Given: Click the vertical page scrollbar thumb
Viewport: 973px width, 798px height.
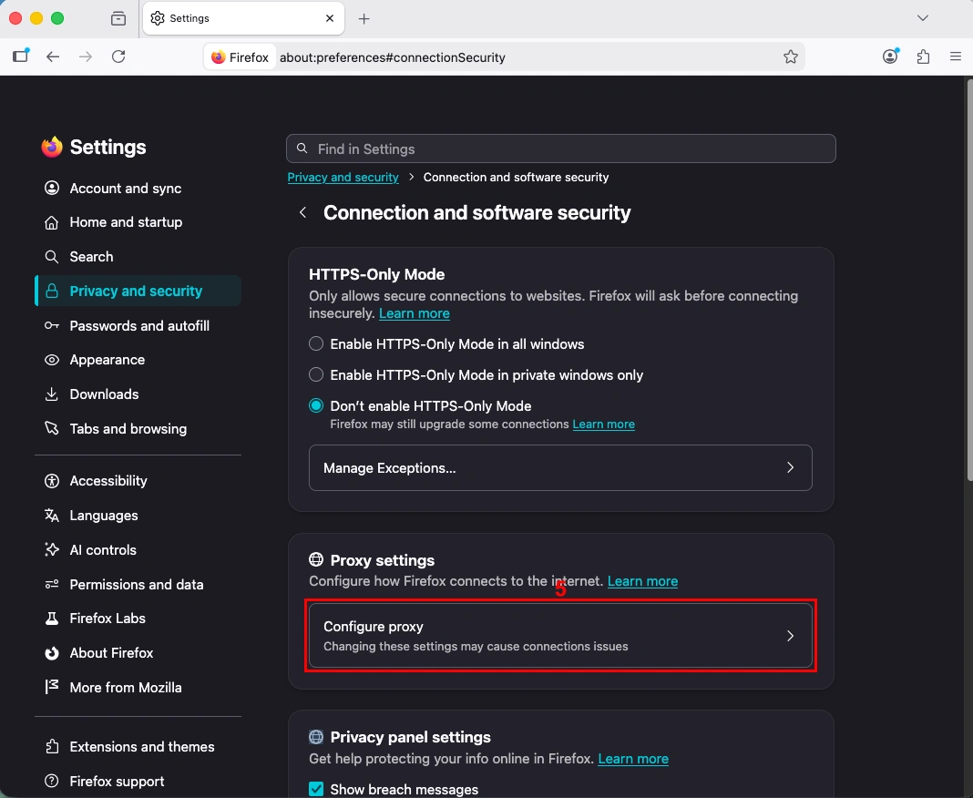Looking at the screenshot, I should [969, 280].
